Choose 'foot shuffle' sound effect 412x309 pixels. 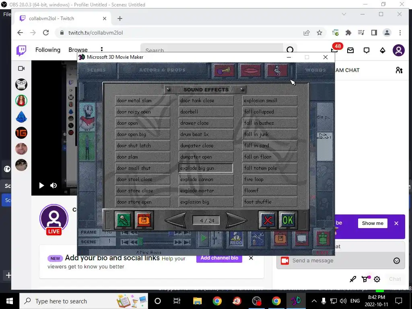tap(270, 202)
